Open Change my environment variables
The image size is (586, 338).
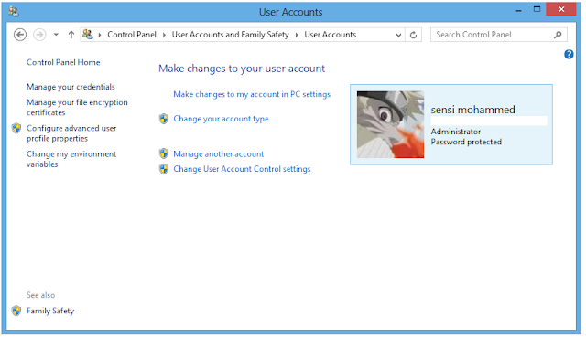pyautogui.click(x=71, y=159)
